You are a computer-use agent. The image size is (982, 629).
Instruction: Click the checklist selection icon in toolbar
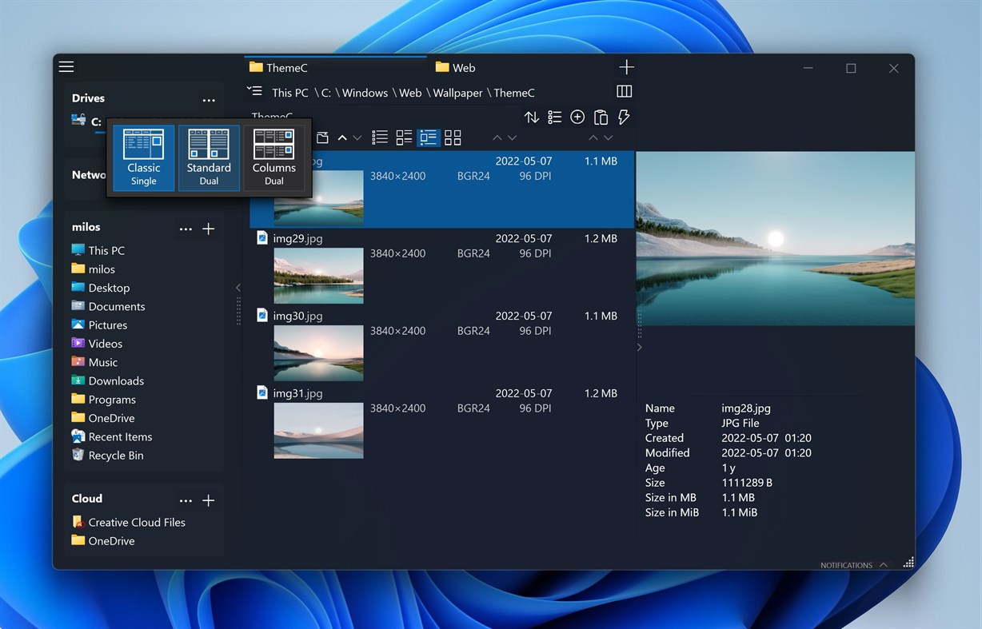coord(554,117)
